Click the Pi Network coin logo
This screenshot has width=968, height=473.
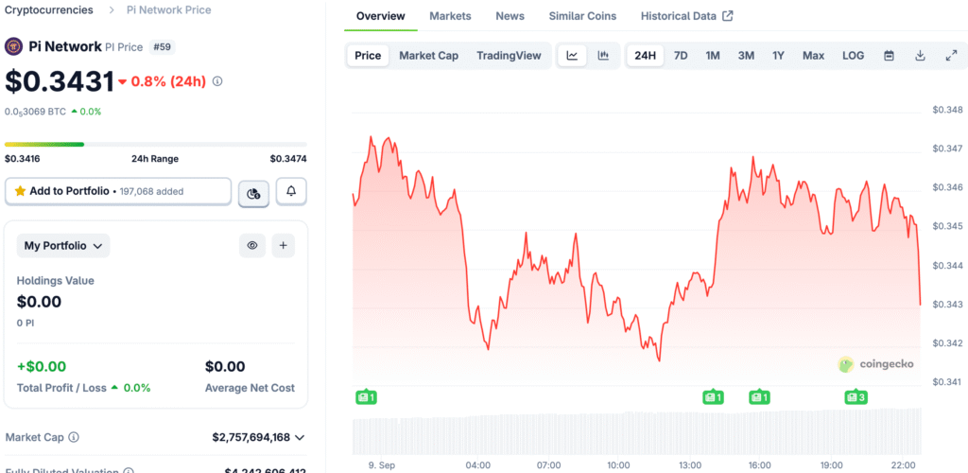click(x=13, y=46)
